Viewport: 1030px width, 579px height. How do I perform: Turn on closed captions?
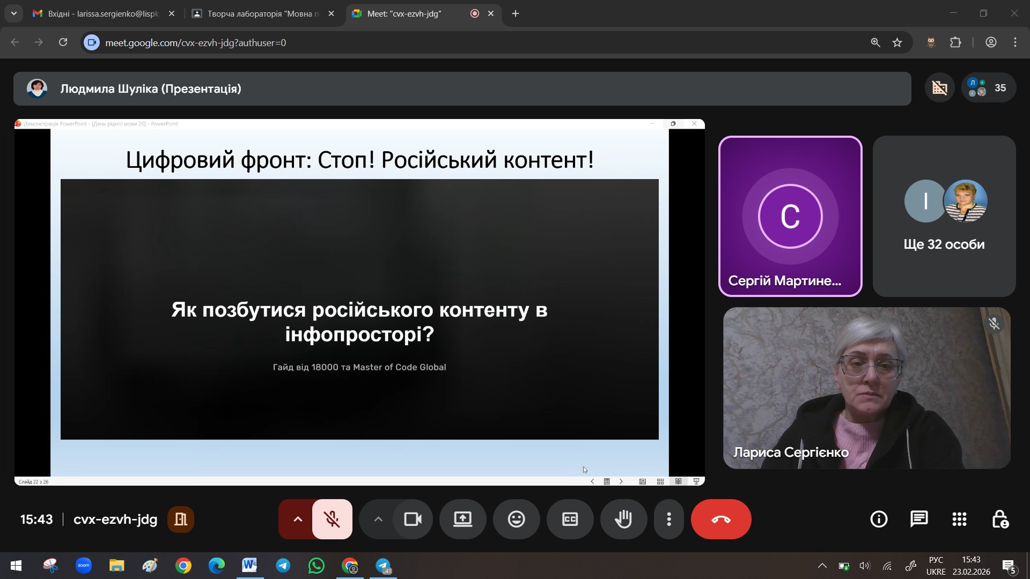(570, 519)
